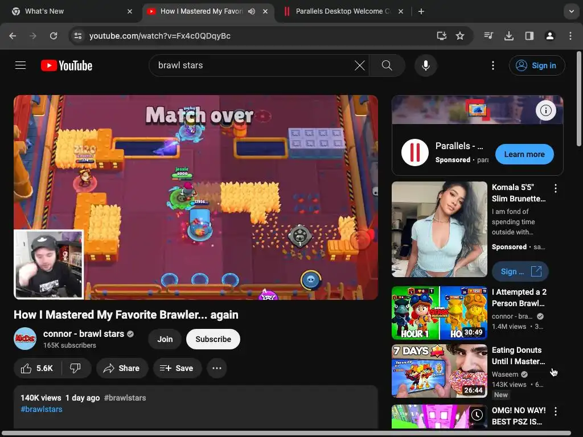Click Sign up button on Komala ad
This screenshot has height=437, width=583.
click(520, 271)
